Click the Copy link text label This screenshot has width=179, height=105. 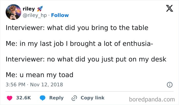click(x=93, y=98)
